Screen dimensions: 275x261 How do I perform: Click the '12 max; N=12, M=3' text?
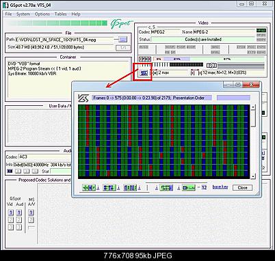point(224,72)
